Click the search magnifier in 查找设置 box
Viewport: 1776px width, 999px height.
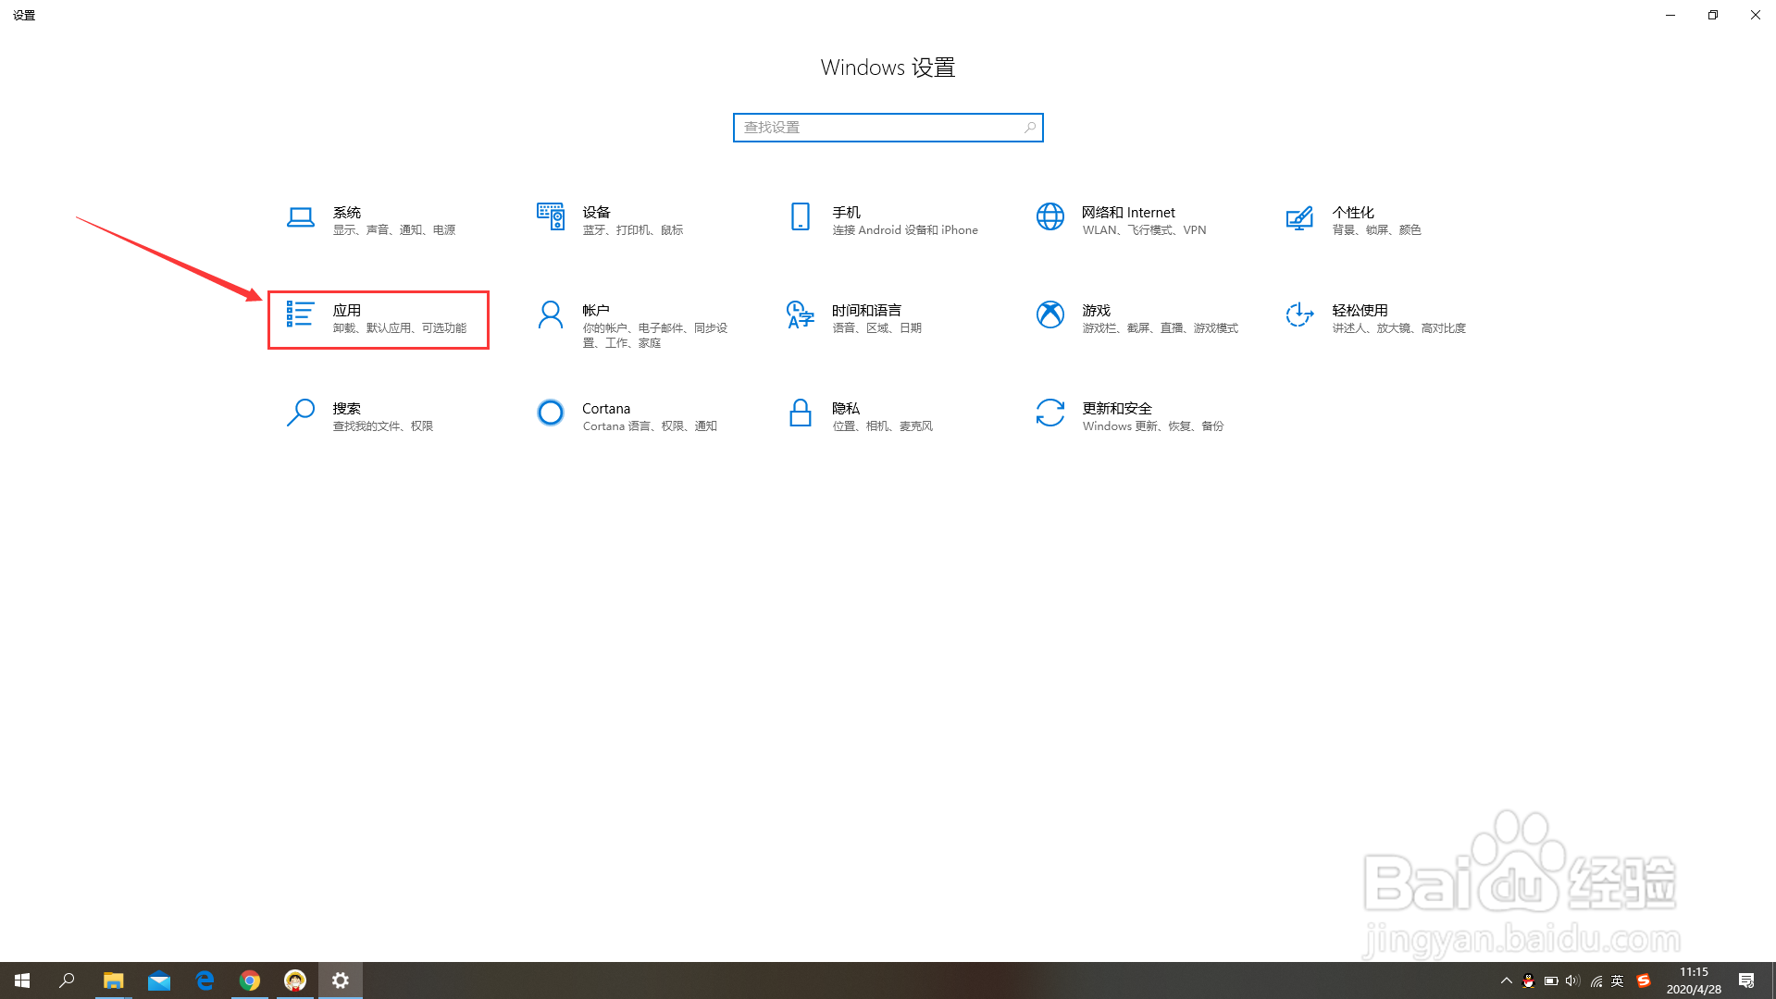coord(1030,128)
